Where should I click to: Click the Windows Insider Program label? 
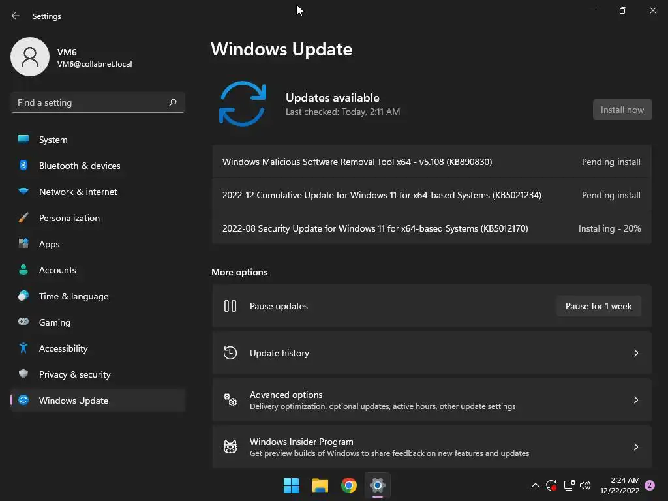click(x=301, y=442)
